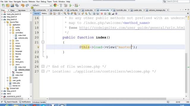Open Search Results panel button
The height and width of the screenshot is (106, 190).
click(11, 102)
